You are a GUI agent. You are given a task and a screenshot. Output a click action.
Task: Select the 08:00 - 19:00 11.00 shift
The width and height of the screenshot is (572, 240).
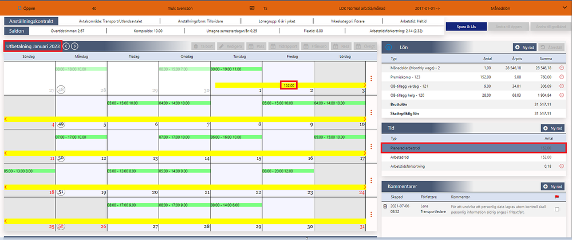tap(236, 69)
